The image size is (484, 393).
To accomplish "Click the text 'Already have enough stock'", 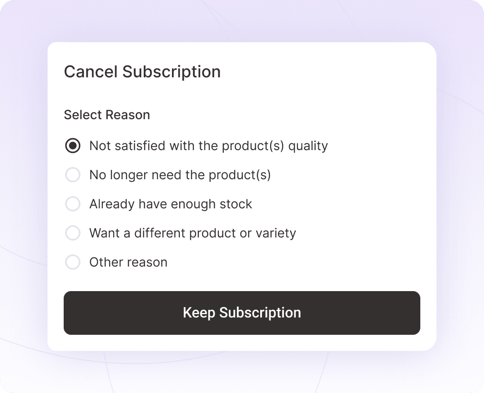I will [x=170, y=204].
